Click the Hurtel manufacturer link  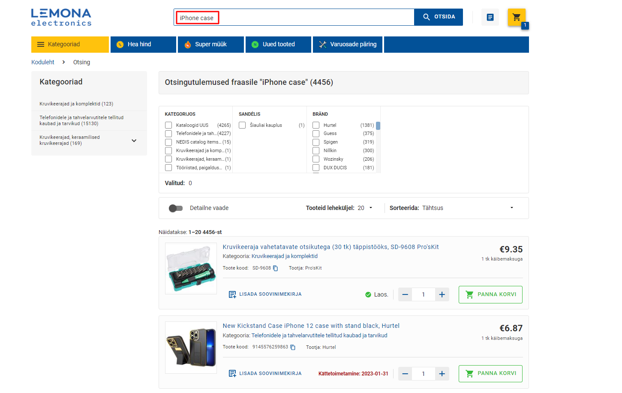pyautogui.click(x=329, y=348)
